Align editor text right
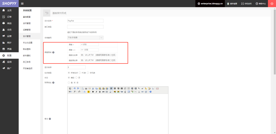Image resolution: width=276 pixels, height=134 pixels. click(x=118, y=88)
